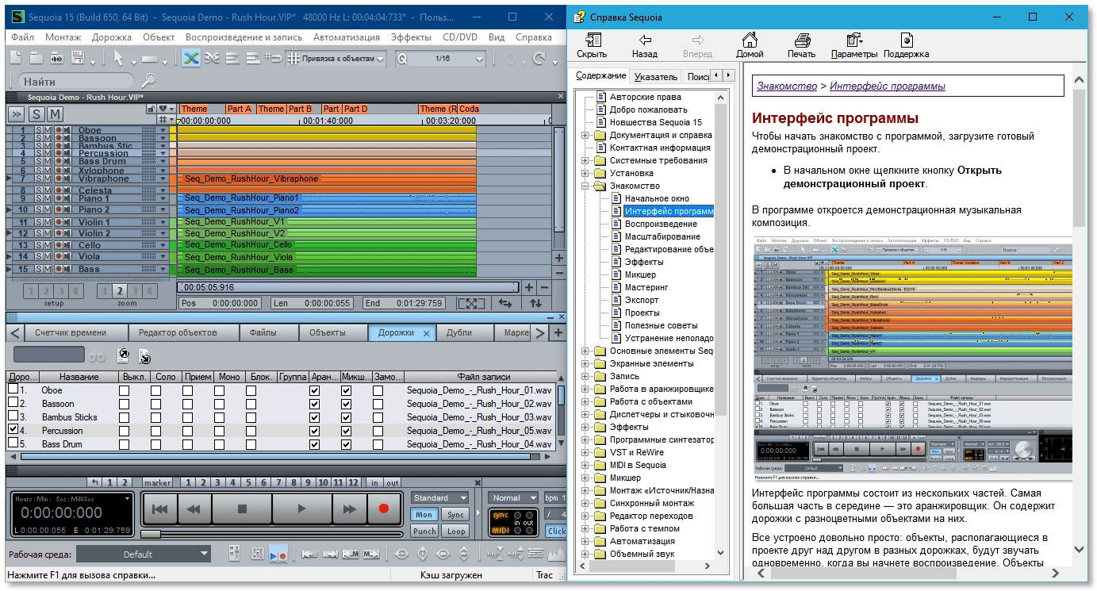
Task: Click the load audio file waveform icon
Action: click(57, 58)
